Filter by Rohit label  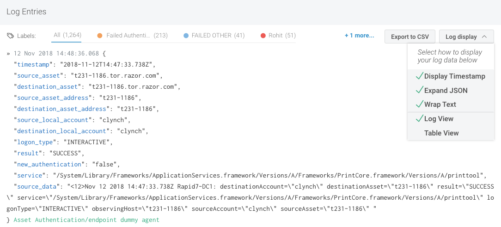tap(281, 36)
